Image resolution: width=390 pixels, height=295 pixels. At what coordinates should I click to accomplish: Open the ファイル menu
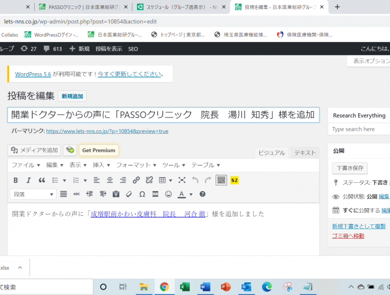click(x=26, y=165)
